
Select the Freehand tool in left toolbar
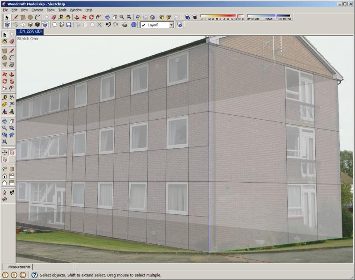click(x=12, y=65)
